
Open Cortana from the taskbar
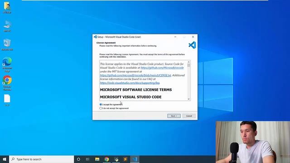pyautogui.click(x=78, y=159)
